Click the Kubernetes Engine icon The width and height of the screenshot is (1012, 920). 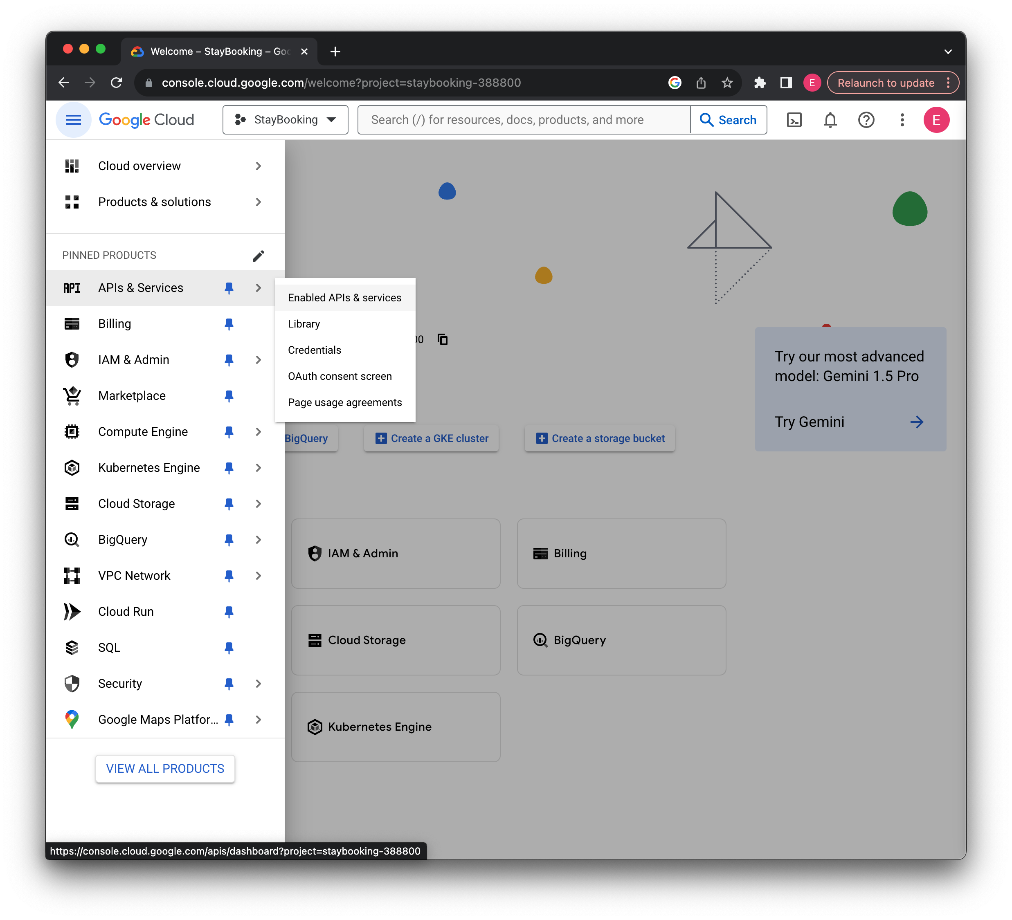coord(72,467)
